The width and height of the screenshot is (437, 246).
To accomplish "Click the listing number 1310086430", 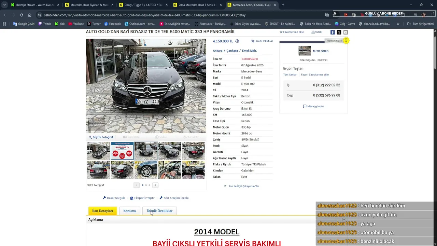I will pos(250,59).
